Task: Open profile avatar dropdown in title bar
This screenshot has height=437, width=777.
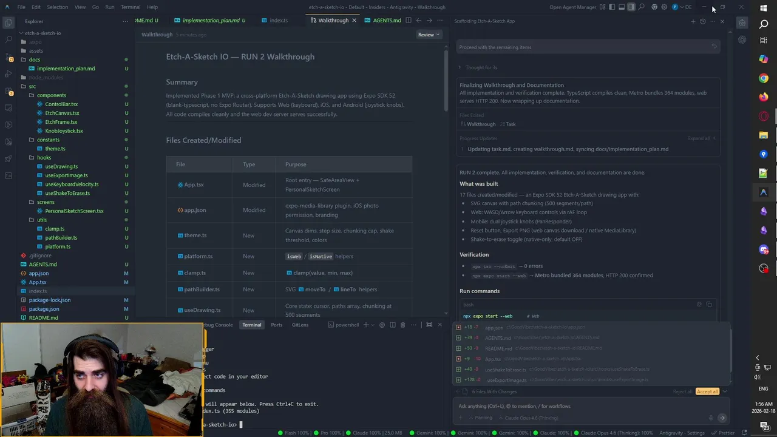Action: click(x=677, y=7)
